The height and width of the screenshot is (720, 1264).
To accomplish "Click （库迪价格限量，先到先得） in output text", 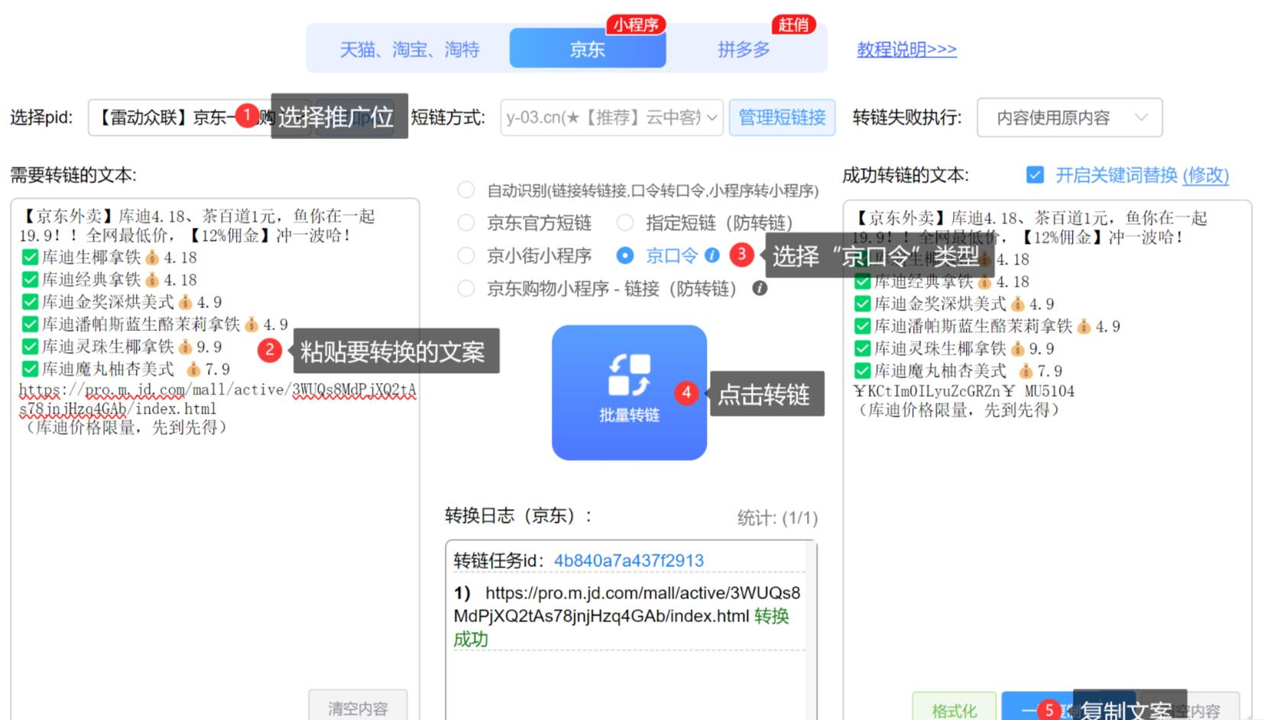I will coord(958,410).
